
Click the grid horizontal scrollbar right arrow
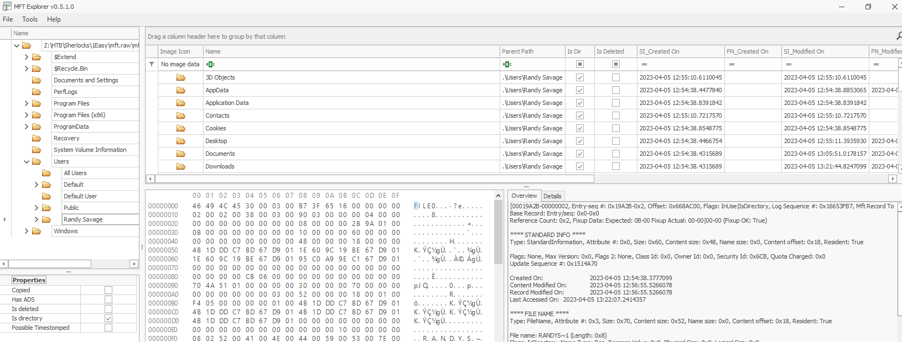pyautogui.click(x=892, y=179)
